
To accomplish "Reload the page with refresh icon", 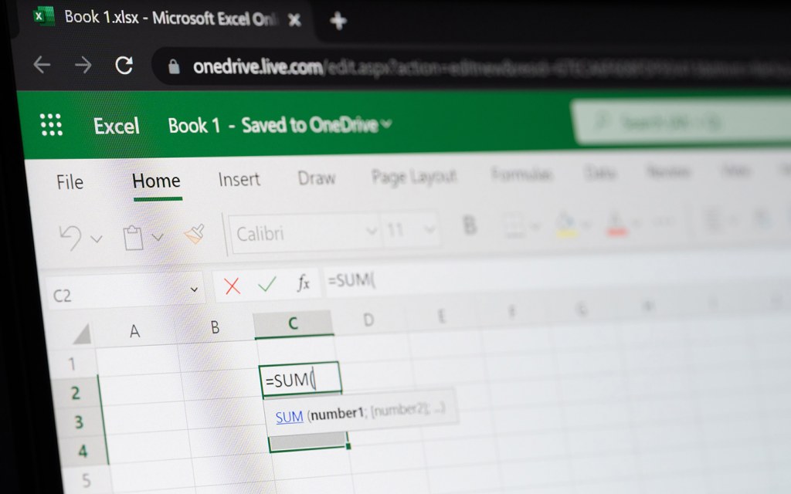I will pyautogui.click(x=124, y=65).
